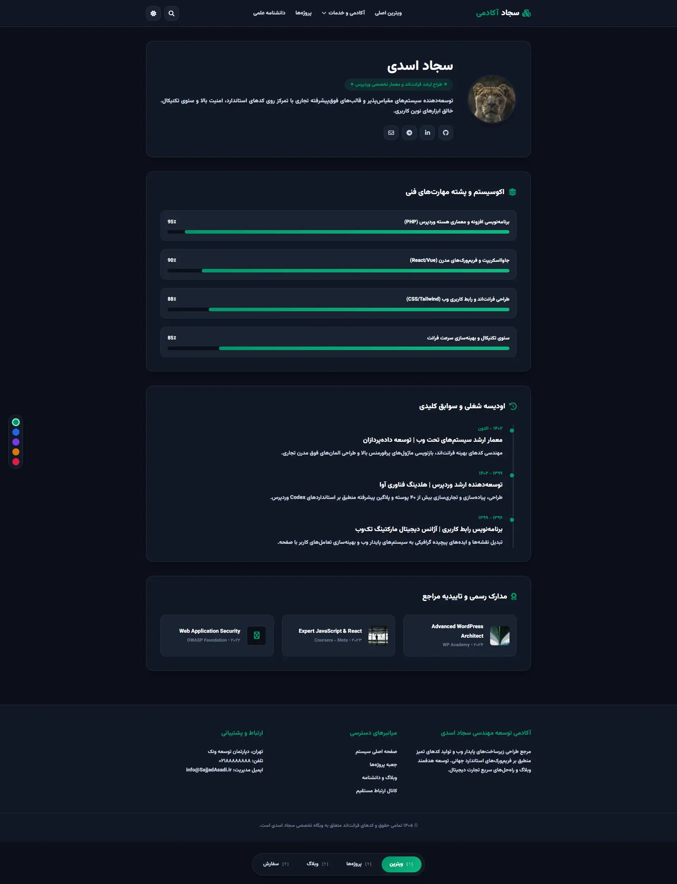
Task: Click the history clock icon beside career heading
Action: [513, 406]
